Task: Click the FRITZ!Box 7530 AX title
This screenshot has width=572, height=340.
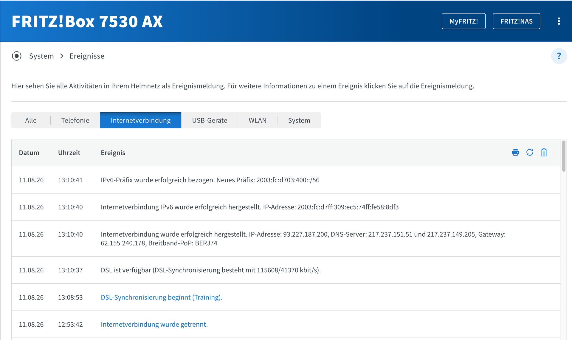Action: 87,21
